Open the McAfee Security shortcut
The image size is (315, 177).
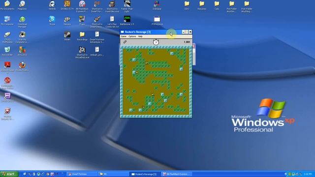7,114
